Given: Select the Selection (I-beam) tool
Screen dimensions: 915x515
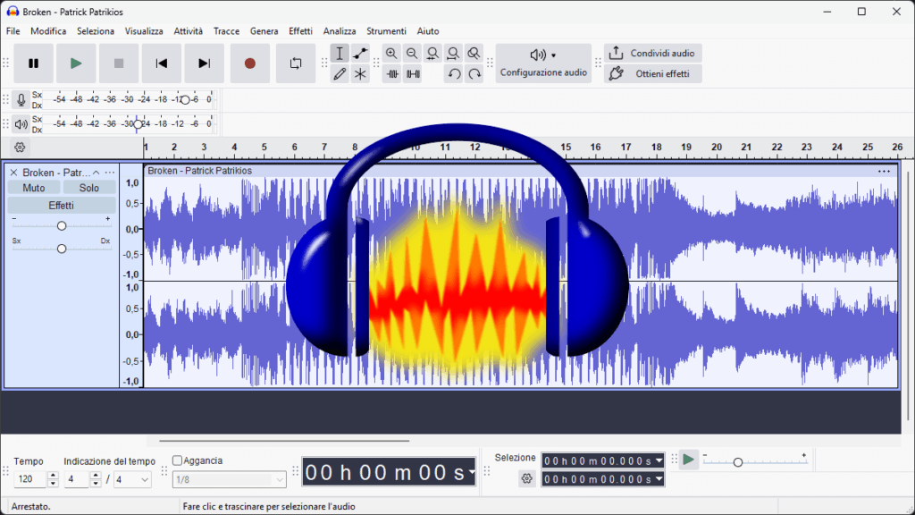Looking at the screenshot, I should pyautogui.click(x=340, y=54).
